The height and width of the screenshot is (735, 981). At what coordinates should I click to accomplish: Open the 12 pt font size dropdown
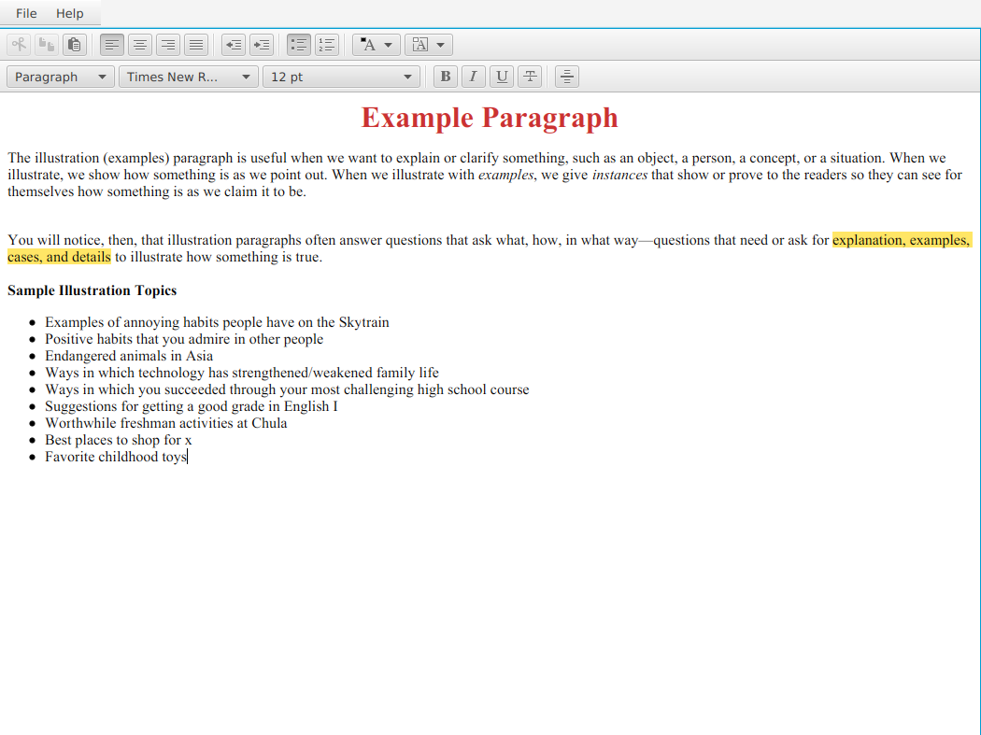341,77
